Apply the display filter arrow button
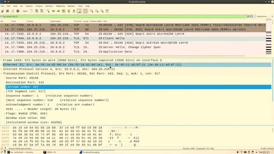The image size is (274, 154). click(251, 16)
